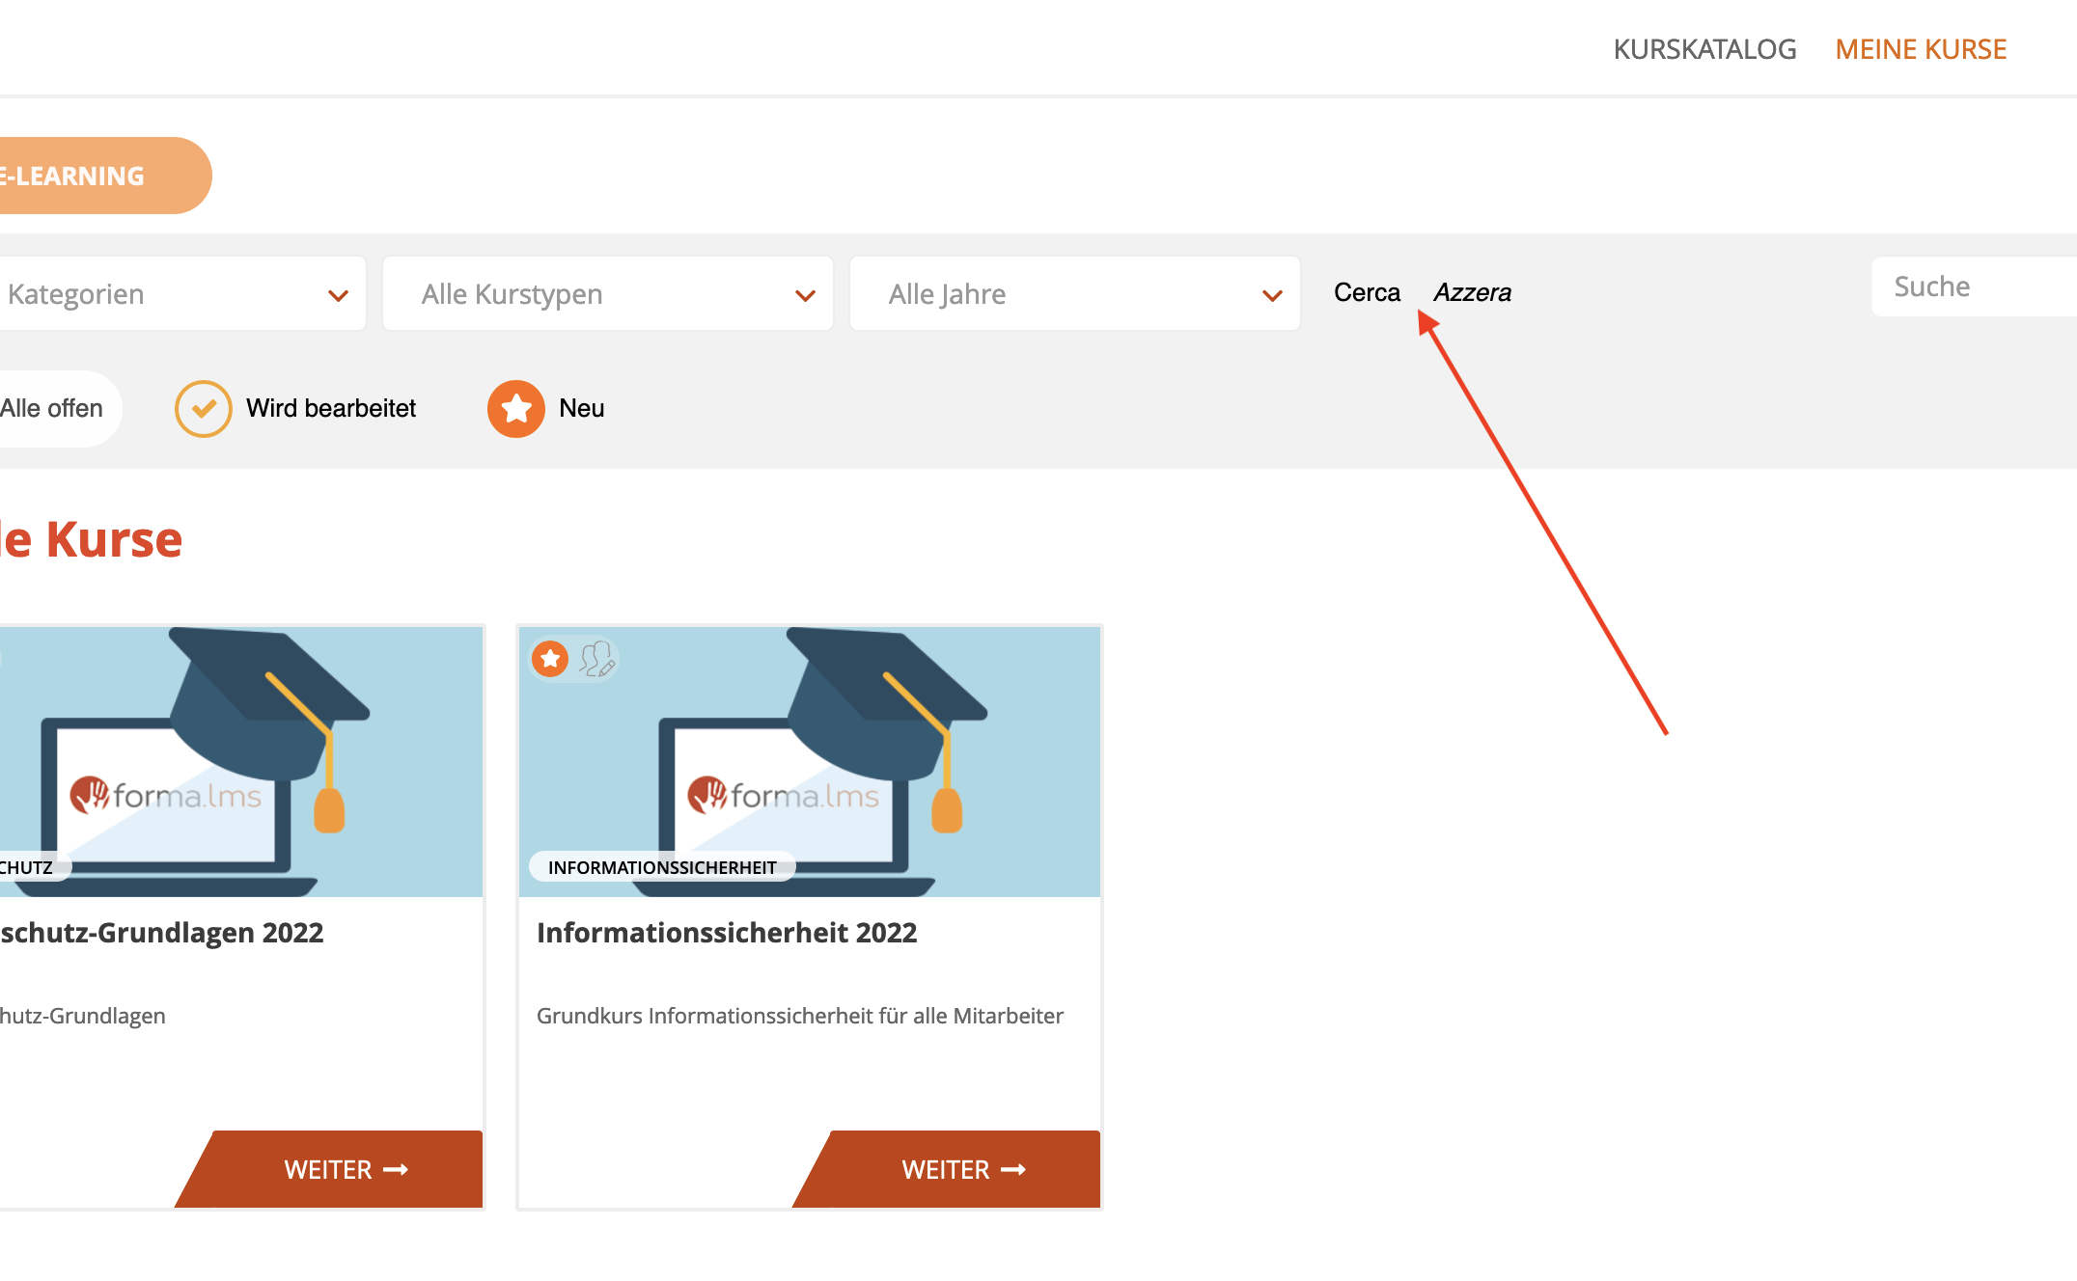Click the Wird bearbeitet checkmark circle icon
Viewport: 2077px width, 1281px height.
[203, 409]
